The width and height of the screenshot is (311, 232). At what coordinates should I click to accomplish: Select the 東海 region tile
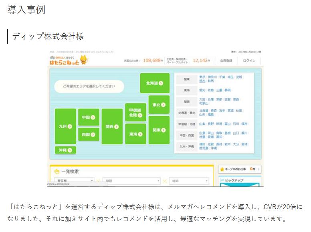point(135,134)
